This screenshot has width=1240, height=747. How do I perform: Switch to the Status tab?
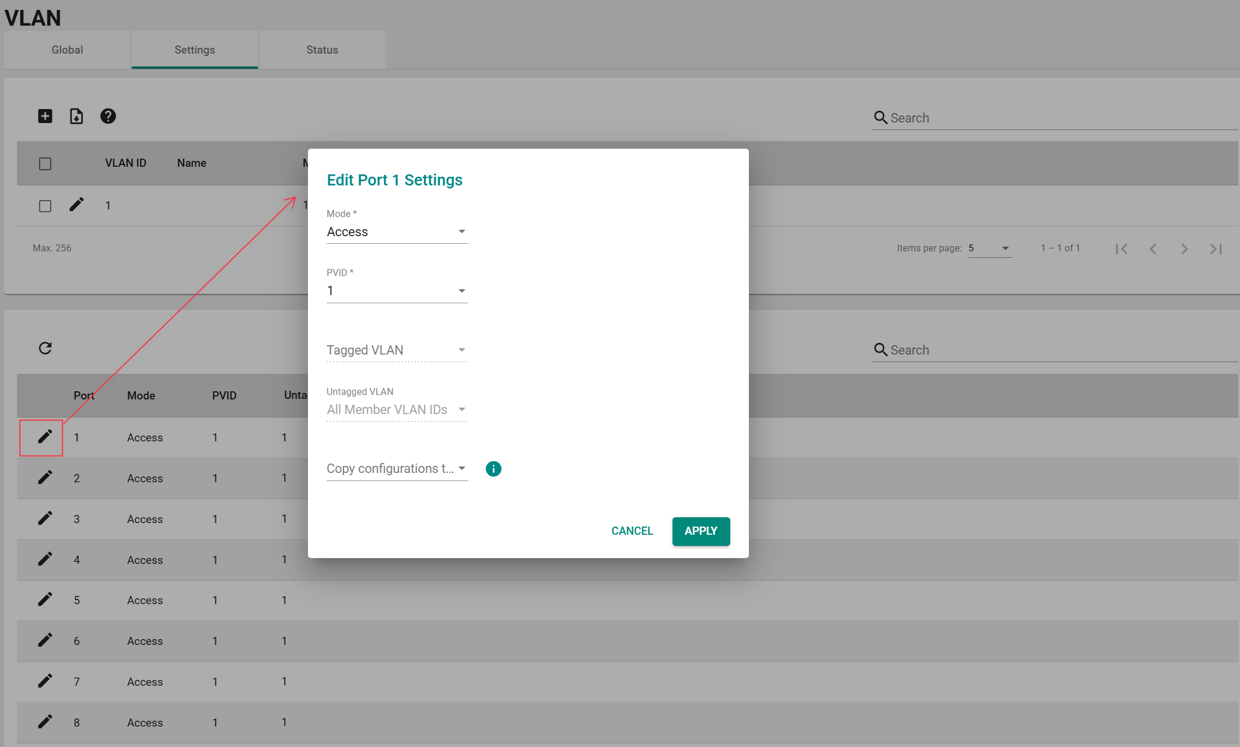coord(322,50)
